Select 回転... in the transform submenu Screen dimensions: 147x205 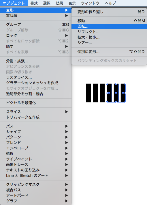(109, 26)
